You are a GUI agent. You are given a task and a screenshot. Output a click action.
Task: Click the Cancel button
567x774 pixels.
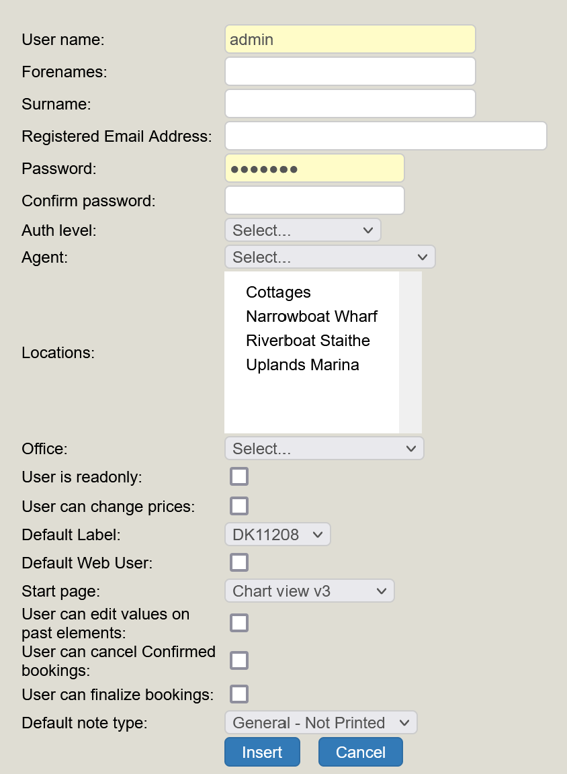(361, 752)
